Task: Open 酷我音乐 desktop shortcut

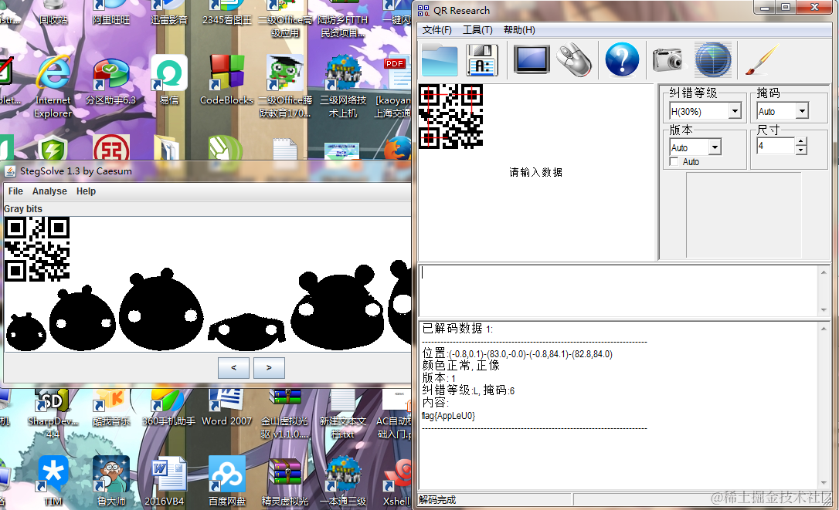Action: click(x=110, y=408)
